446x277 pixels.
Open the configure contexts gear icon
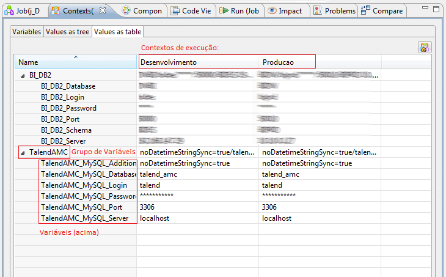[x=425, y=47]
